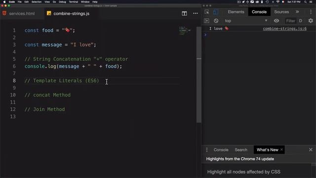
Task: Open the Edit menu
Action: [26, 2]
